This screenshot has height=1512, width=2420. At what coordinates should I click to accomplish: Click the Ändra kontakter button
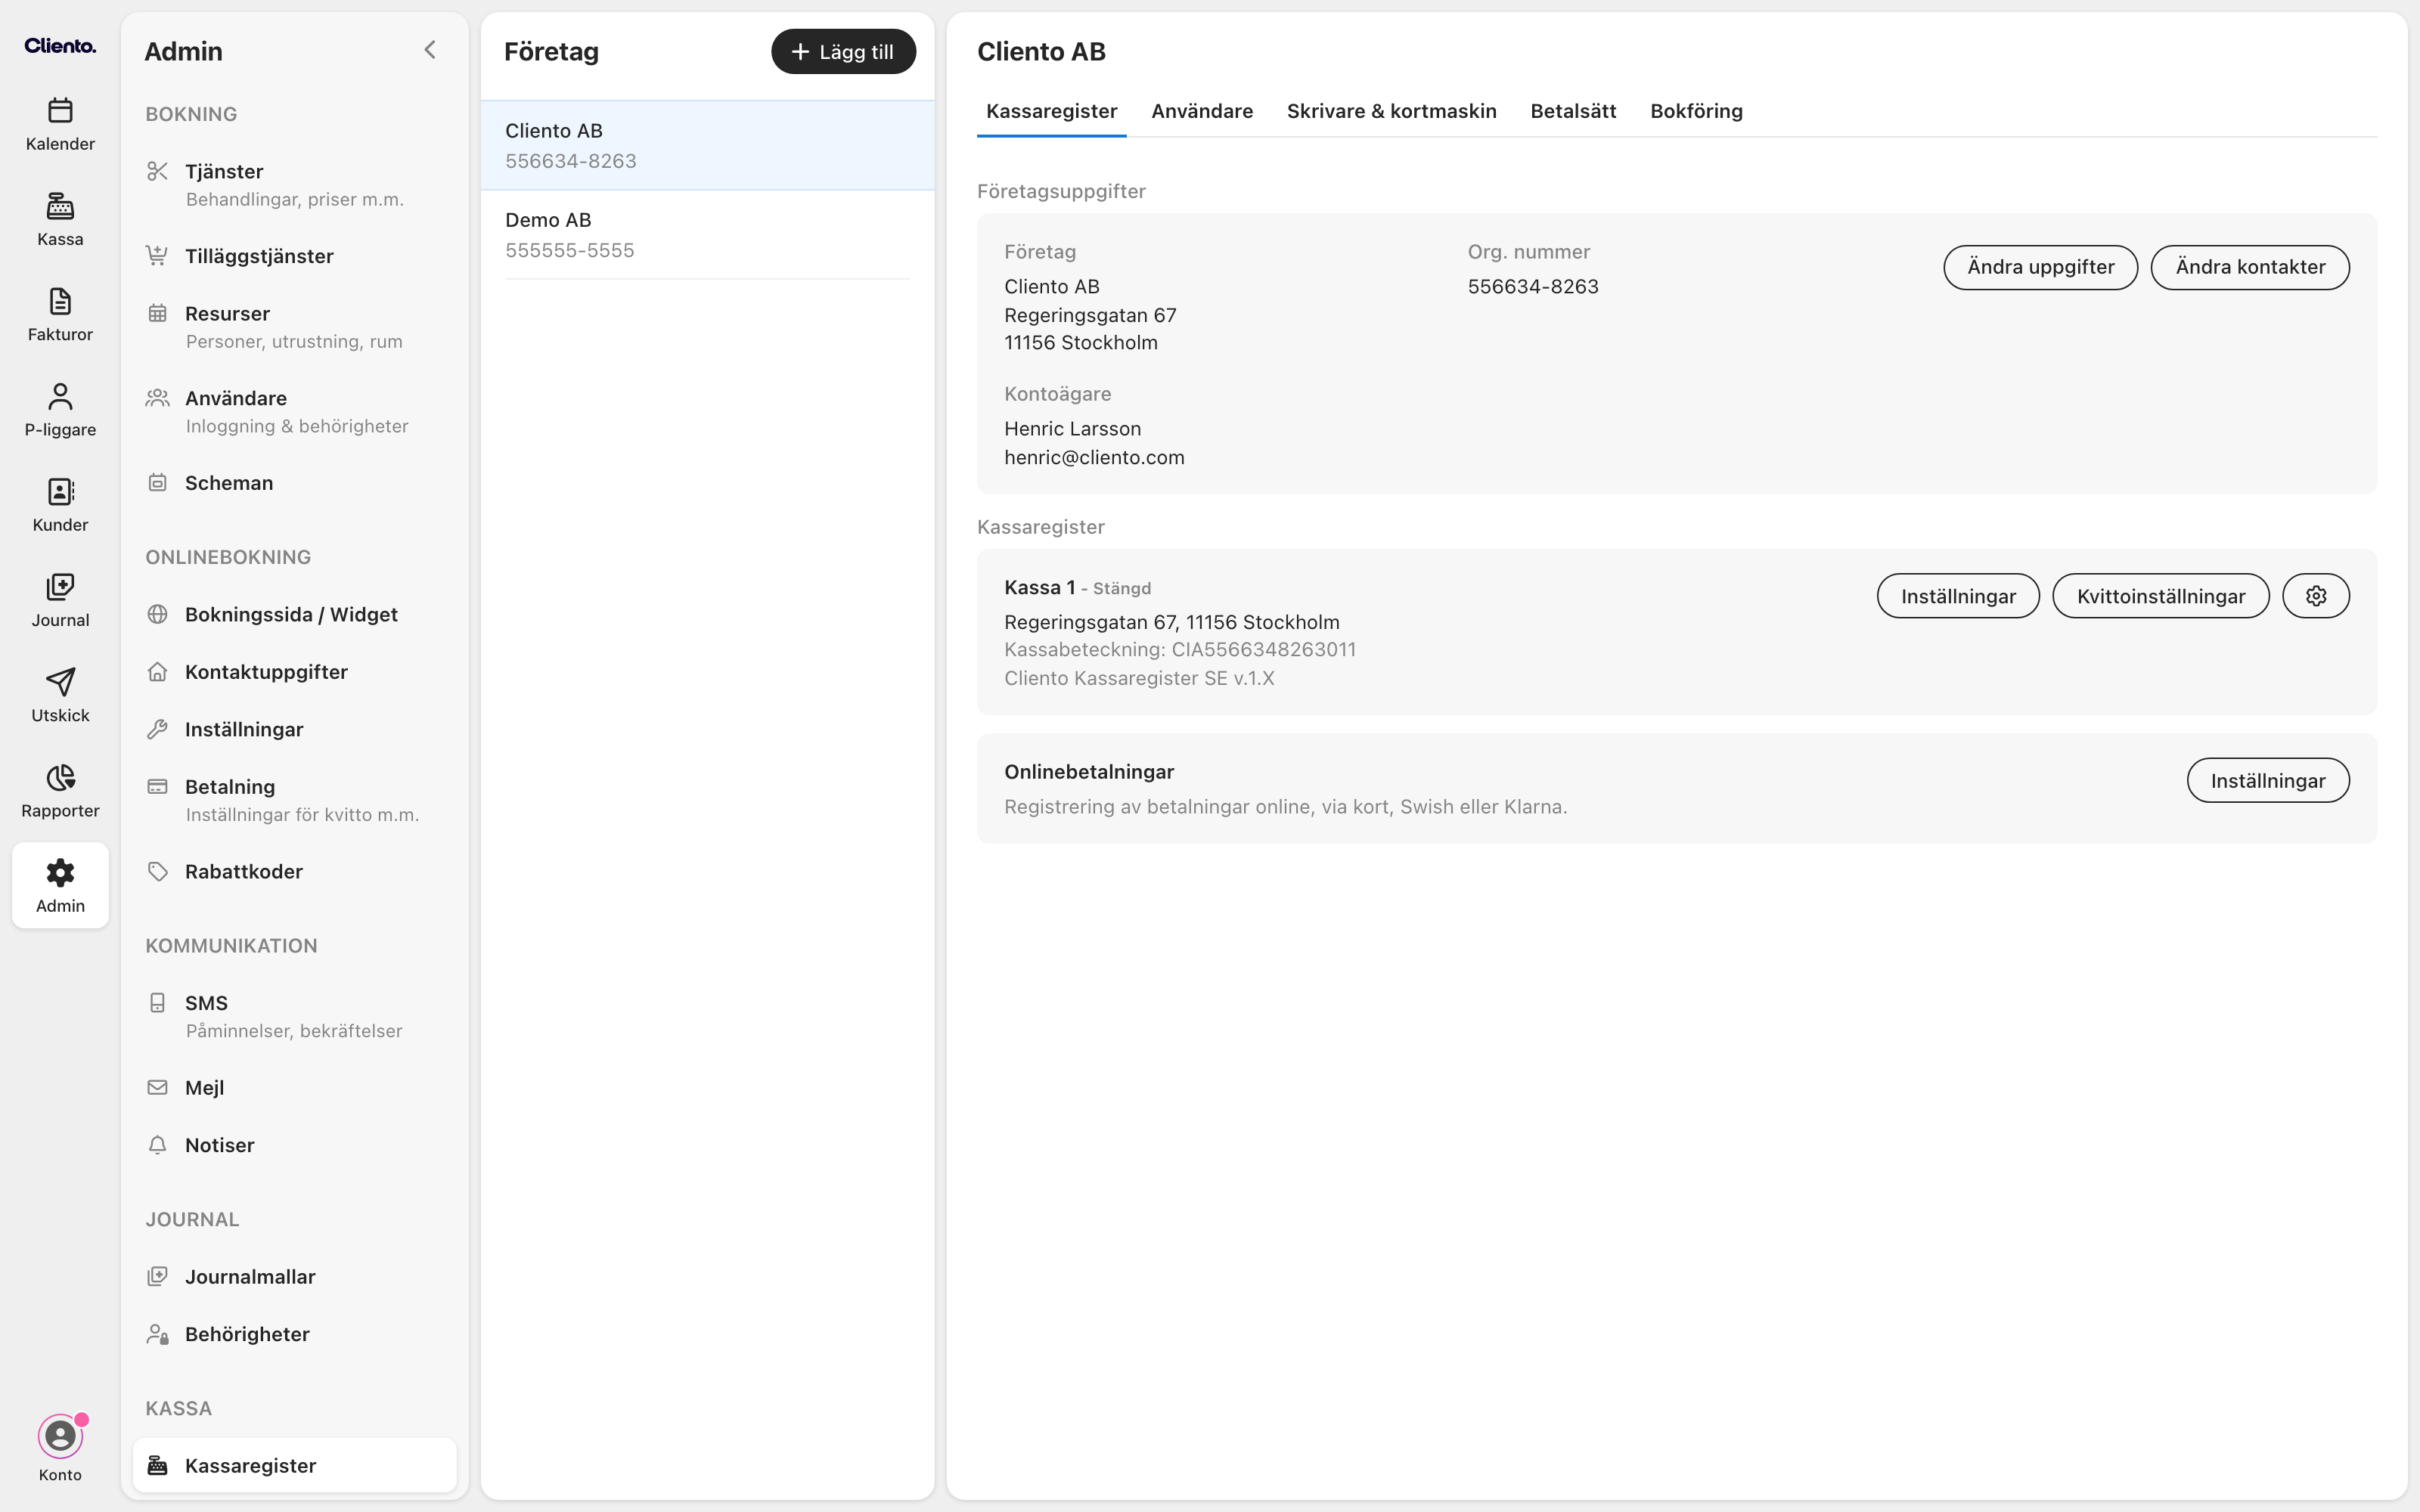(2250, 267)
